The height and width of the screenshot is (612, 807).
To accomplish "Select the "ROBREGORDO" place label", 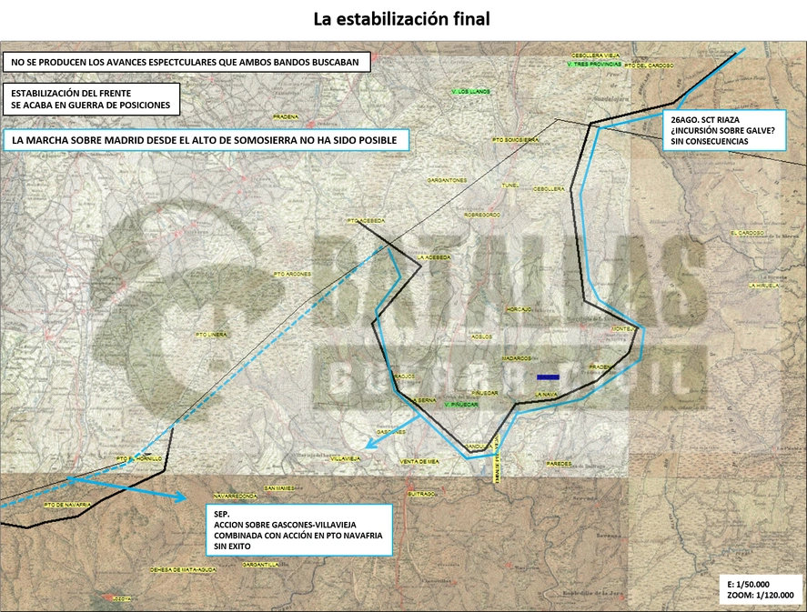I will (482, 215).
